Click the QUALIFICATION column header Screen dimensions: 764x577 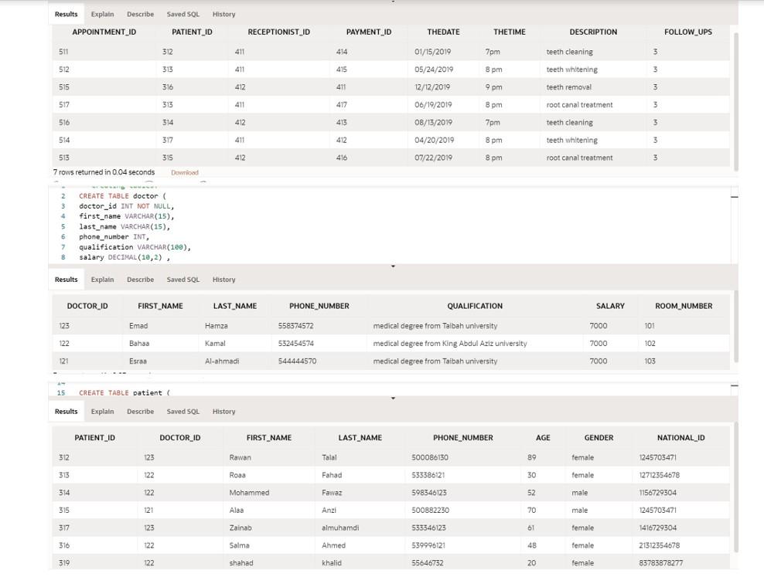(475, 306)
